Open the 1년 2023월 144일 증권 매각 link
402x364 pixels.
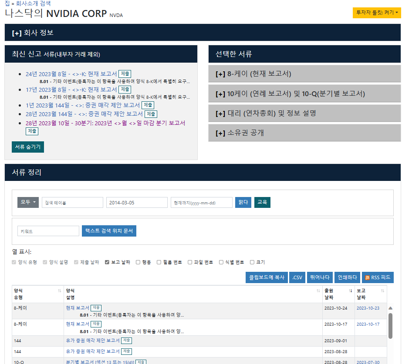[x=83, y=105]
